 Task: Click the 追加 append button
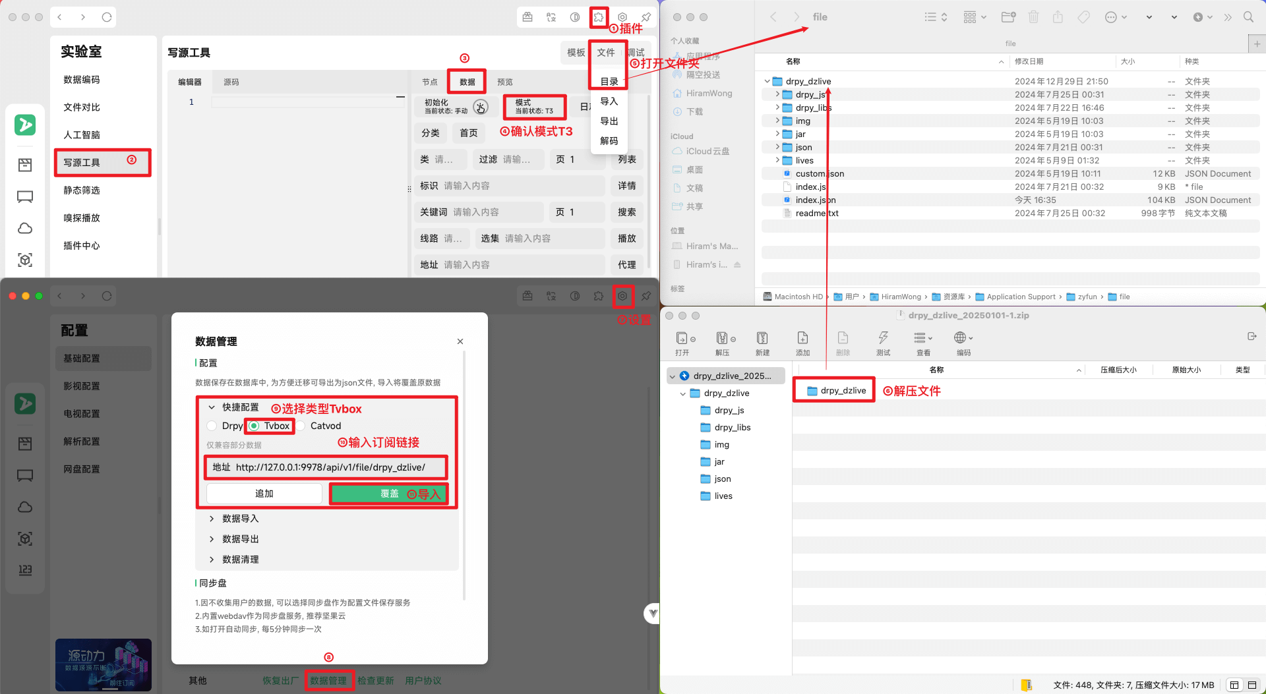click(x=264, y=494)
